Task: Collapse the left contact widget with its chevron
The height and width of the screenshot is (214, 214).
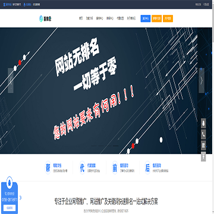Action: pos(21,197)
